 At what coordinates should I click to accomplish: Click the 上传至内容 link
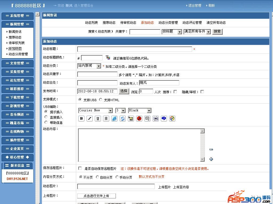pos(181,187)
